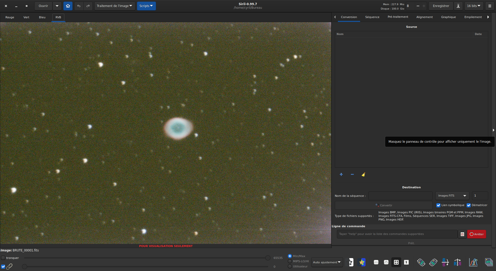The width and height of the screenshot is (496, 271).
Task: Open the Traitement de l'image dropdown
Action: [114, 6]
